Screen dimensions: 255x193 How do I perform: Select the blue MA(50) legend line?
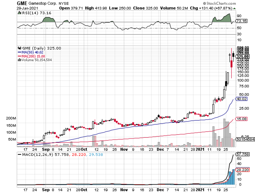pos(19,52)
